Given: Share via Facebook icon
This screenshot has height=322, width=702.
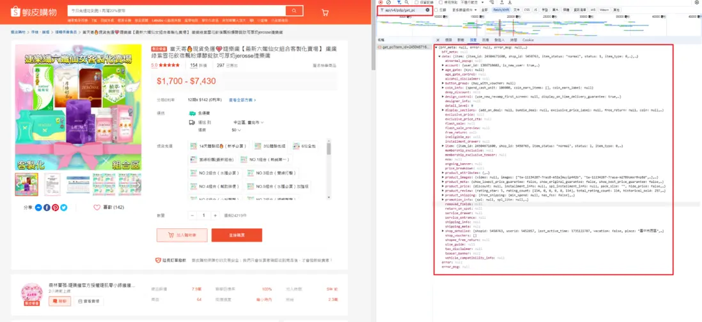Looking at the screenshot, I should point(47,207).
